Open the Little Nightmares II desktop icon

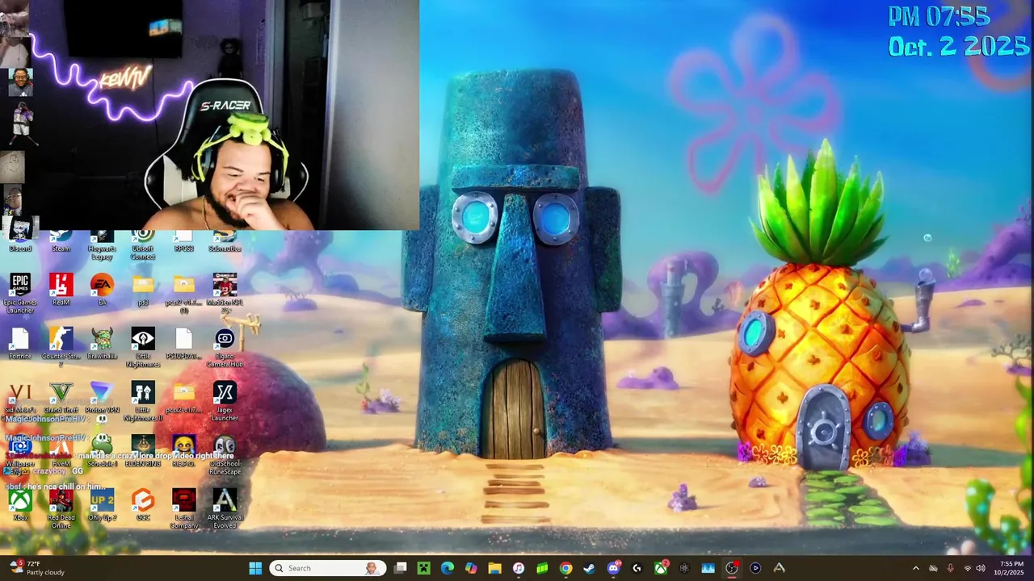143,401
